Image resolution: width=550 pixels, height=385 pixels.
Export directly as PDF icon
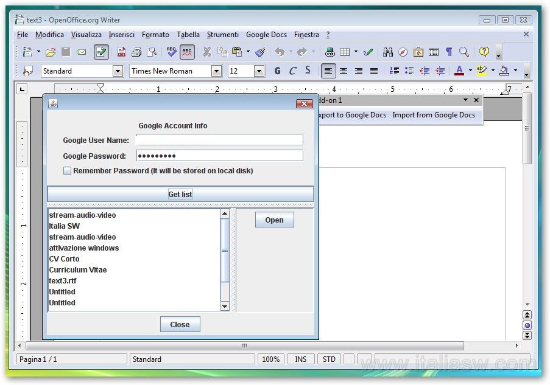pyautogui.click(x=121, y=52)
